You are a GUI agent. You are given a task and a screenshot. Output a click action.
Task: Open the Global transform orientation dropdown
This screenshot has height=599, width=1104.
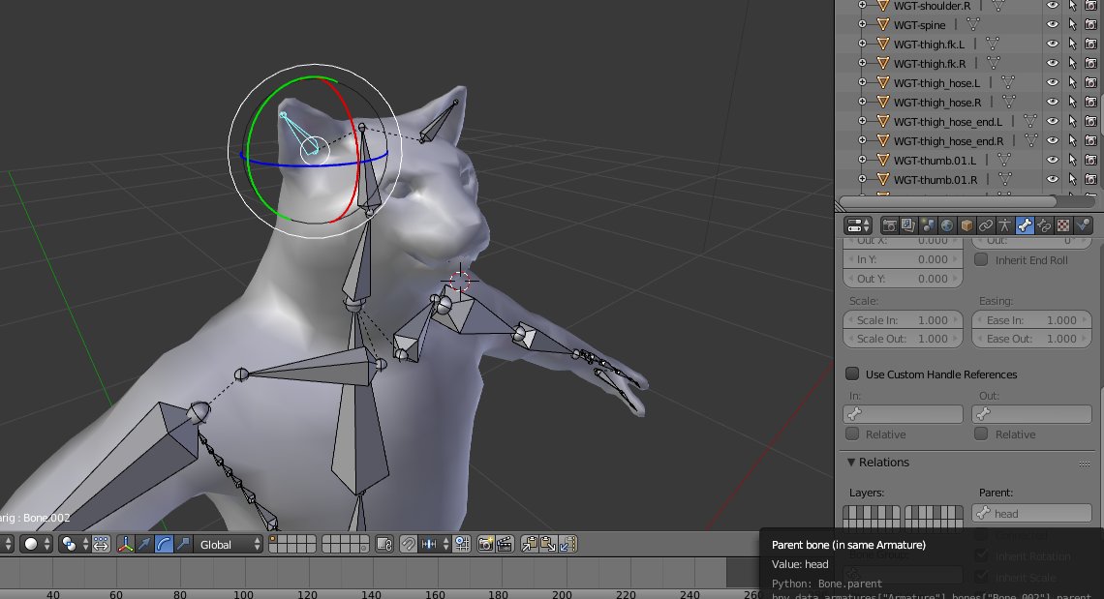coord(229,545)
